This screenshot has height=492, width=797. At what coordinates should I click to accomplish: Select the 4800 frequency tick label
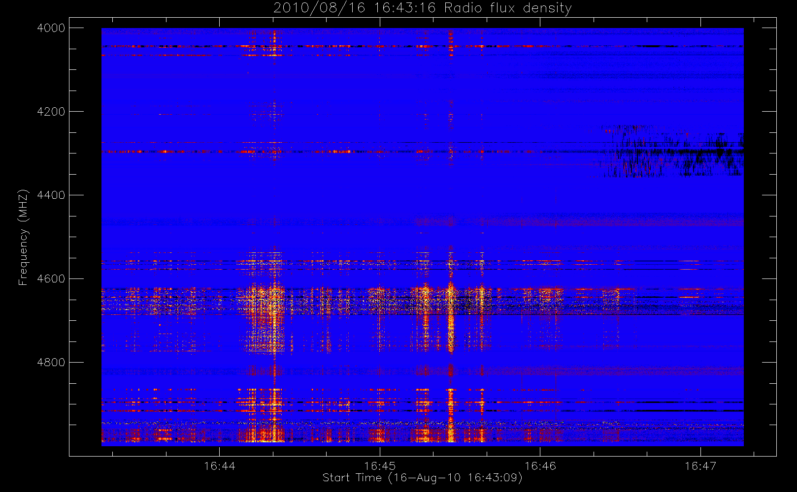tap(51, 363)
